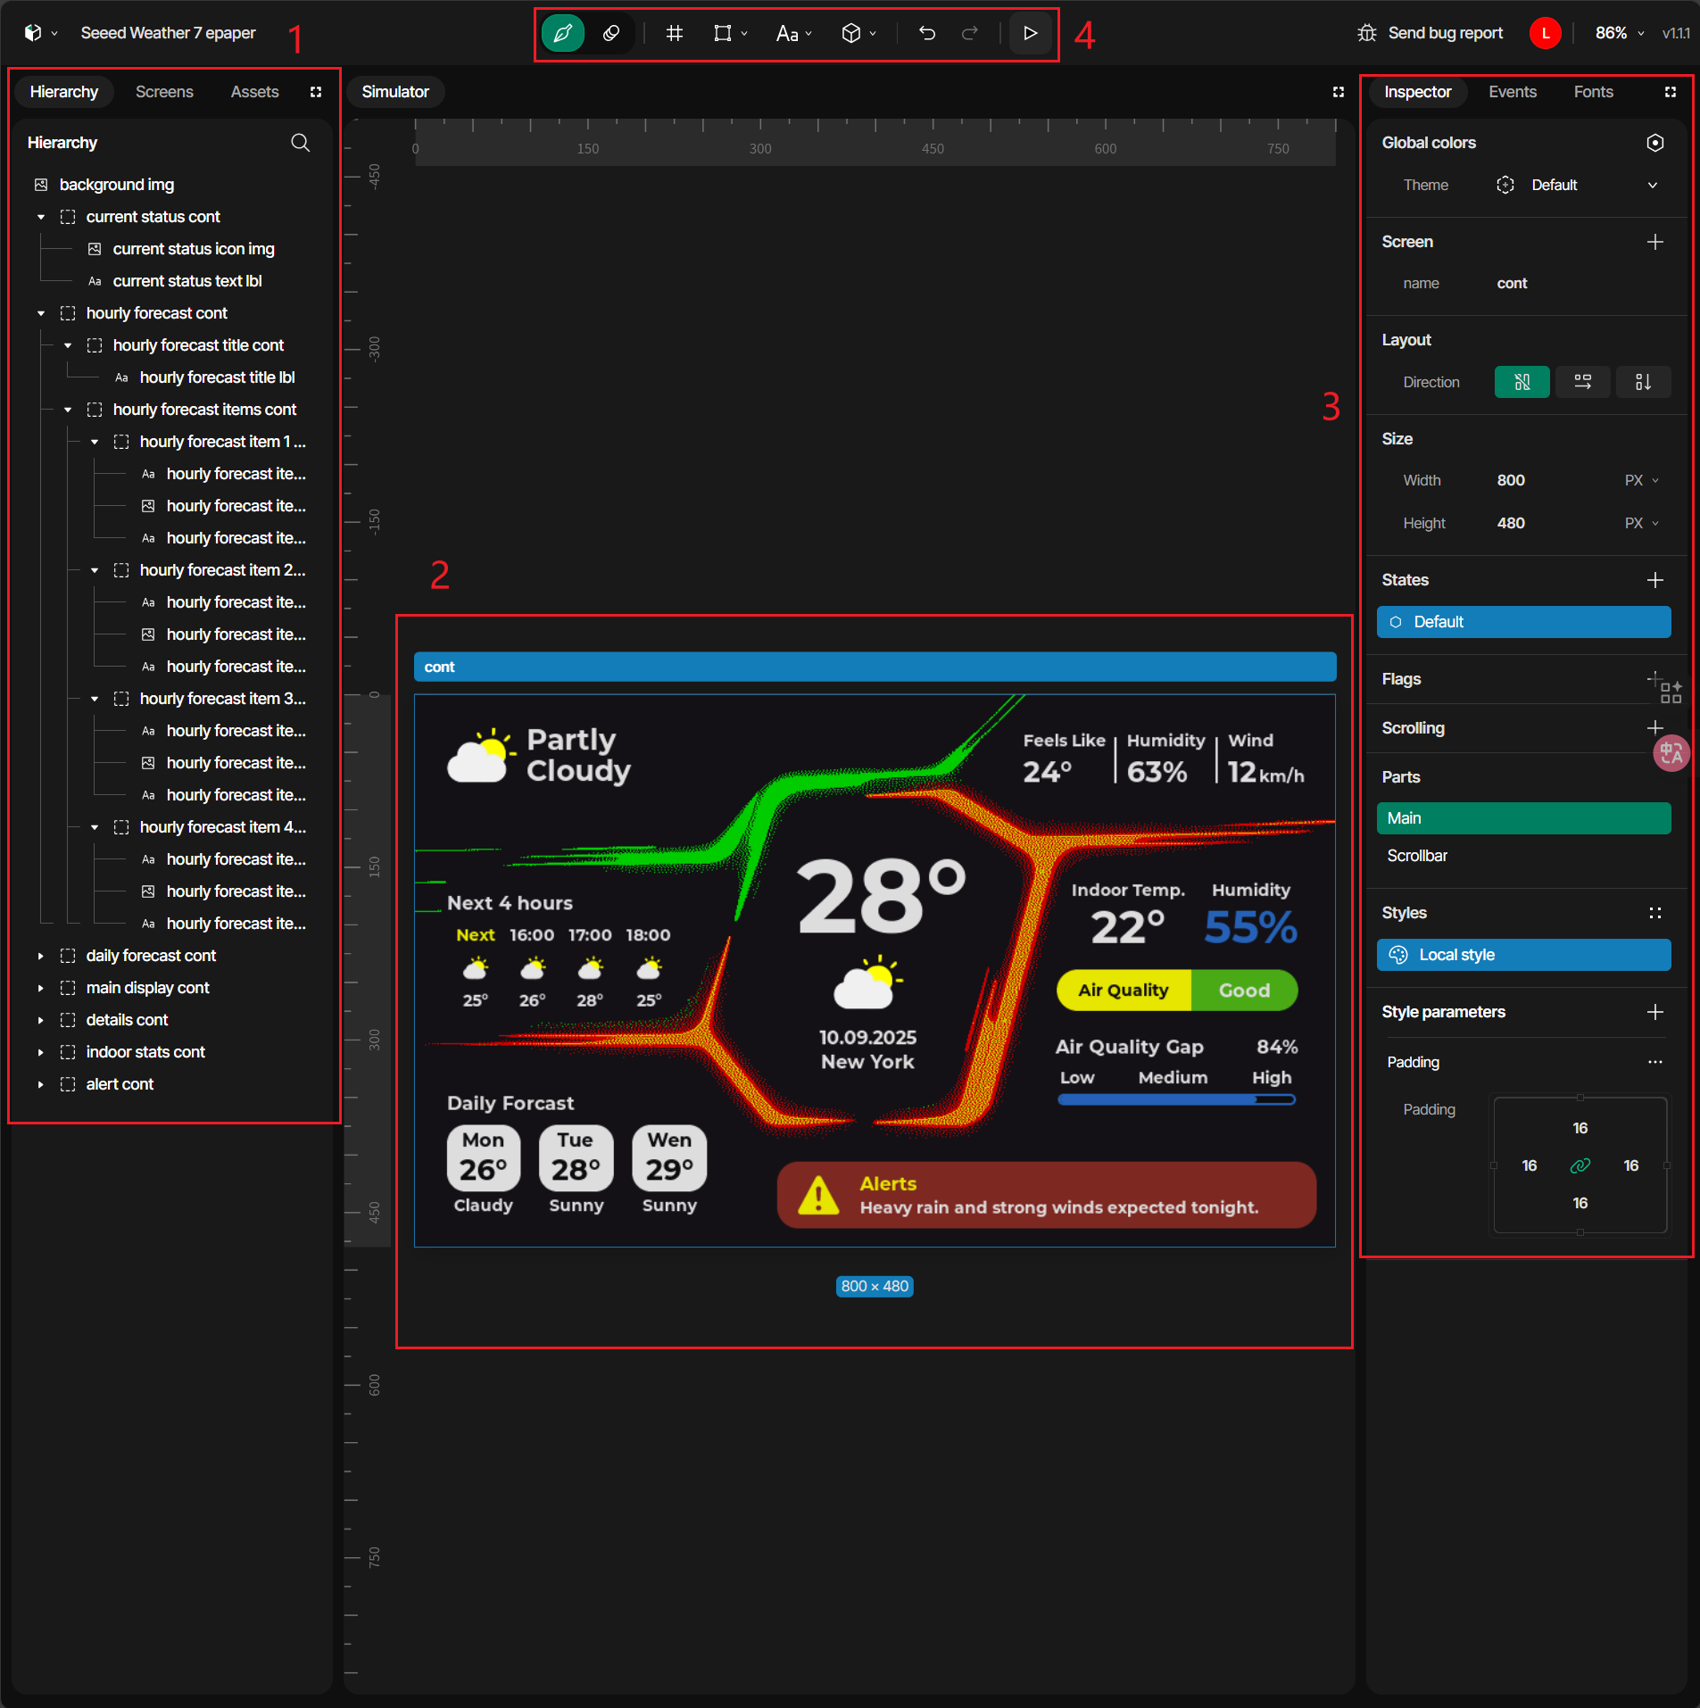Click the Width value field
The image size is (1700, 1708).
tap(1511, 480)
